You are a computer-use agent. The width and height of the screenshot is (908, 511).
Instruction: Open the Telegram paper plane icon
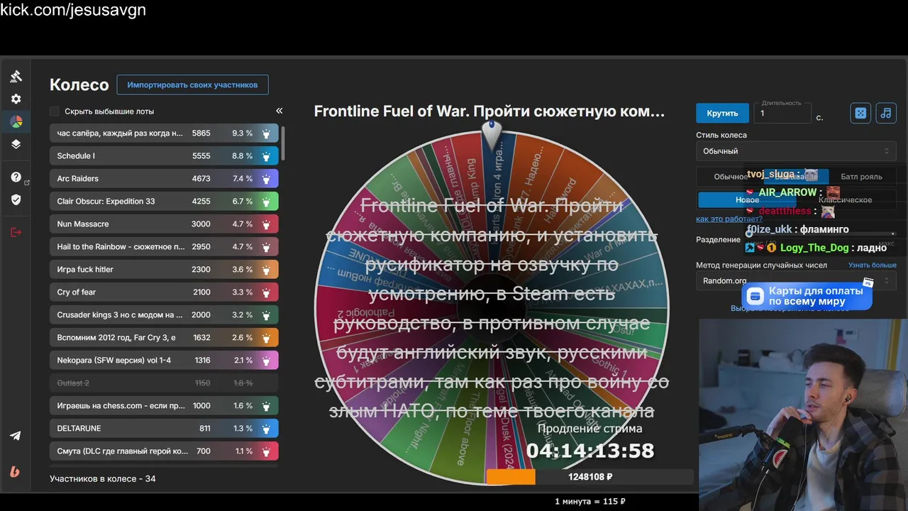click(x=16, y=436)
